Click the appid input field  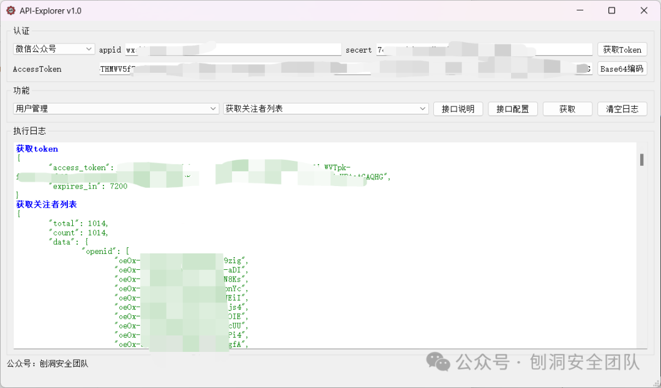coord(233,50)
